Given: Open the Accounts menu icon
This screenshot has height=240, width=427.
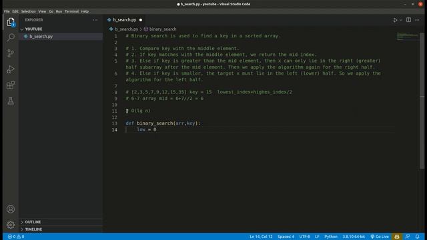Looking at the screenshot, I should coord(11,209).
